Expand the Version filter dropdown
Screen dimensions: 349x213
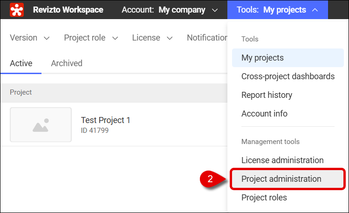point(30,38)
